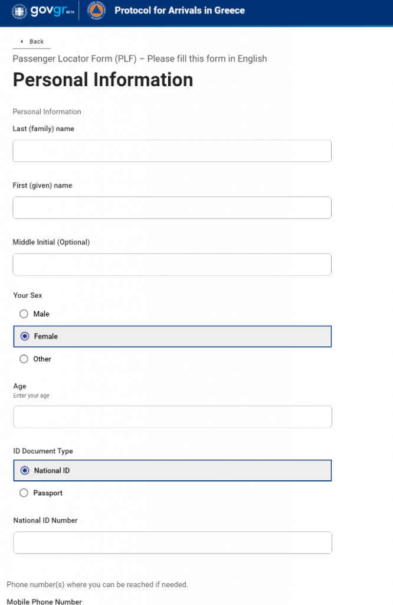393x605 pixels.
Task: Click the Civil Protection emblem icon
Action: tap(97, 11)
